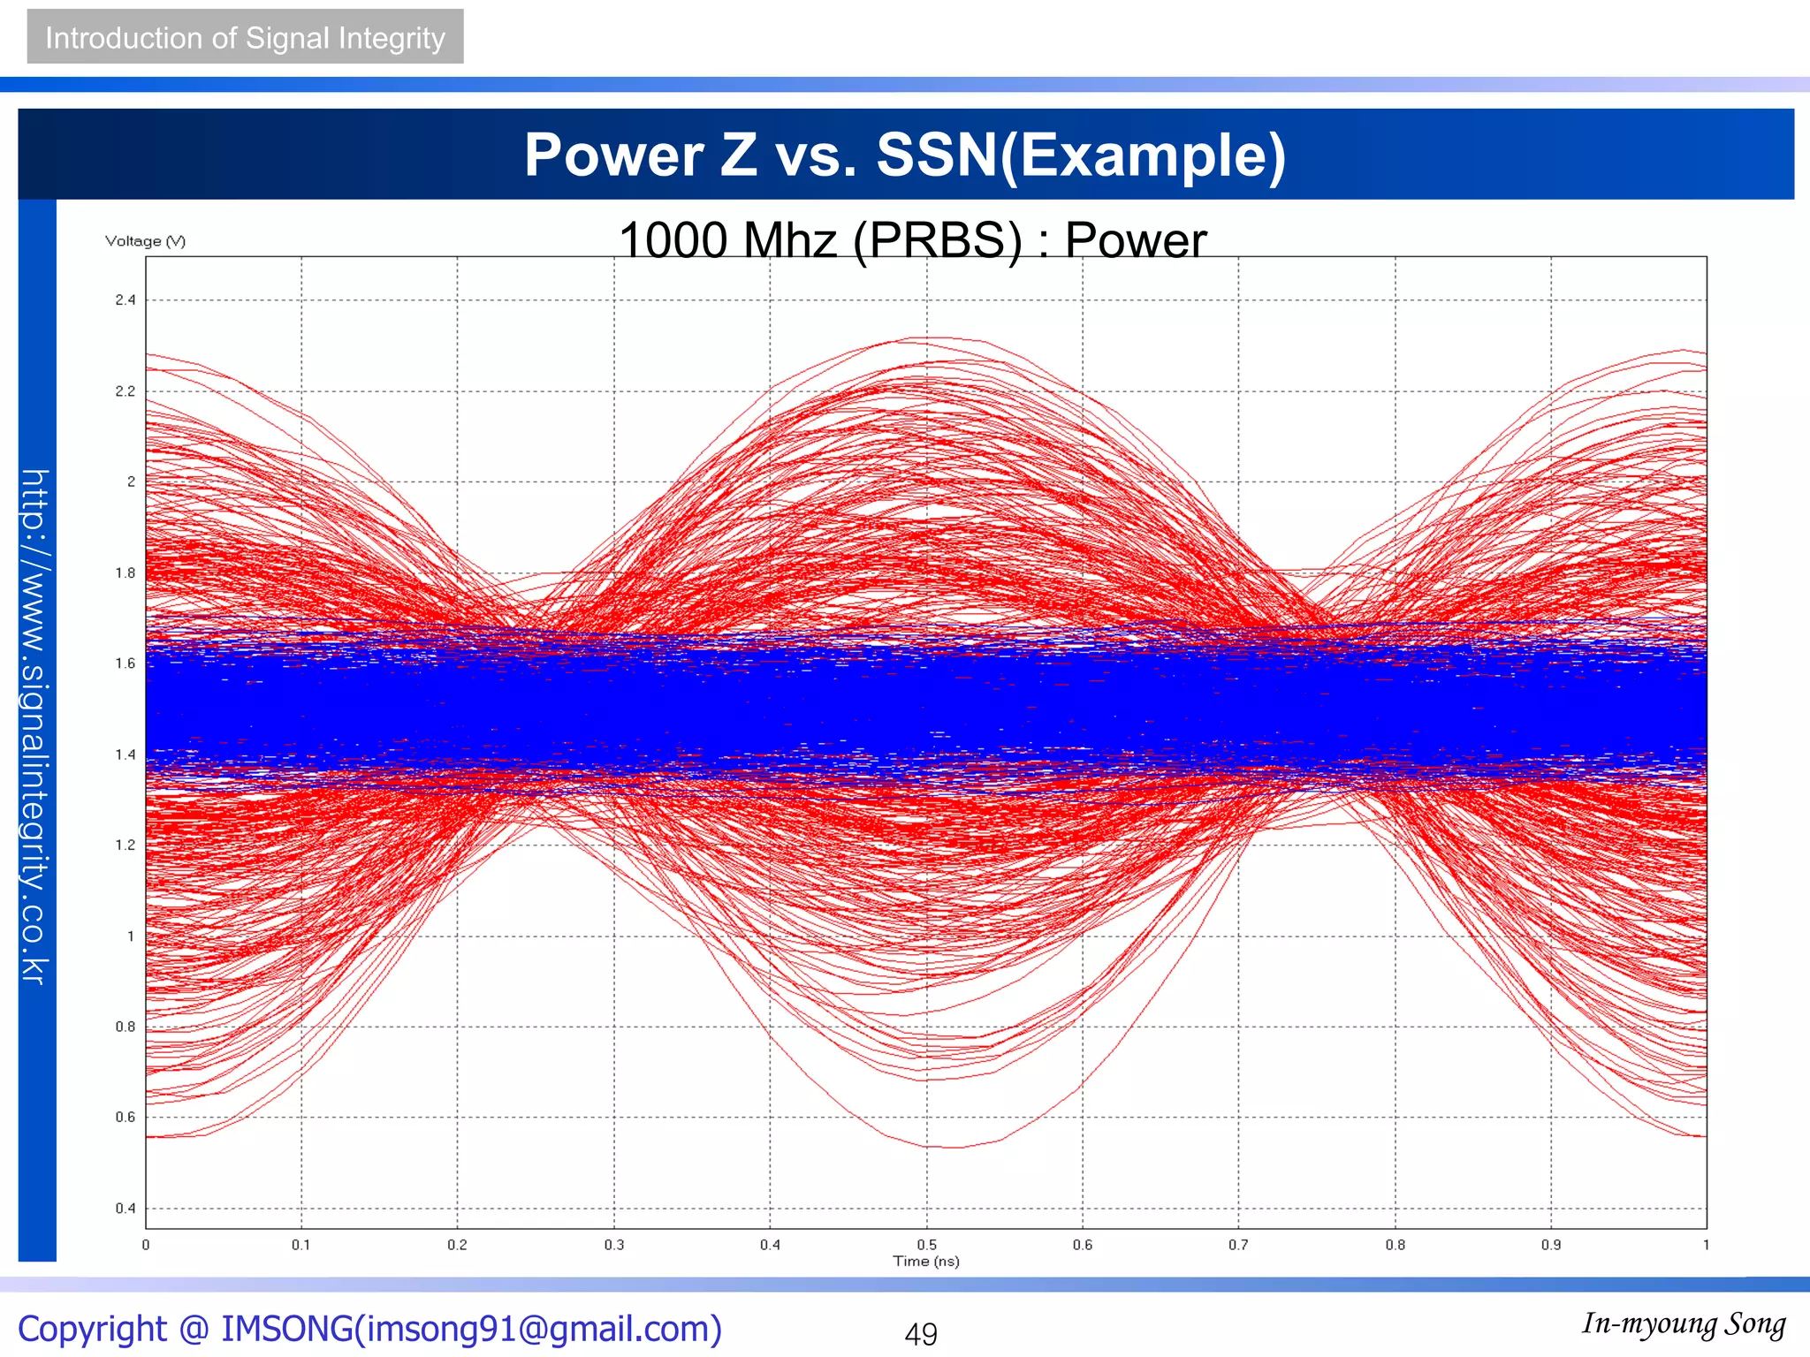This screenshot has height=1357, width=1810.
Task: Click the page number 49
Action: pos(921,1334)
